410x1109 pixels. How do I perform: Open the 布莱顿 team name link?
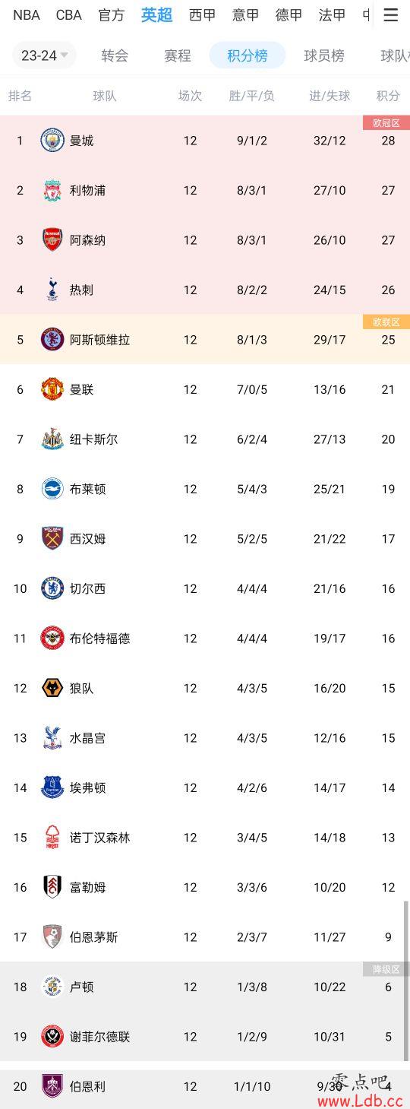click(87, 489)
